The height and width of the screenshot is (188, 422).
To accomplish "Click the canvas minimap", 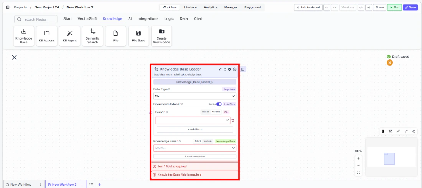I will coord(391,157).
